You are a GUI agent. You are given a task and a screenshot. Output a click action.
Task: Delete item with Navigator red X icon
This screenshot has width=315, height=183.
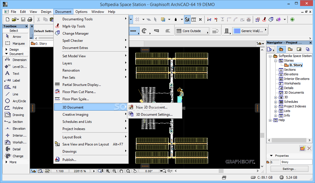(309, 148)
